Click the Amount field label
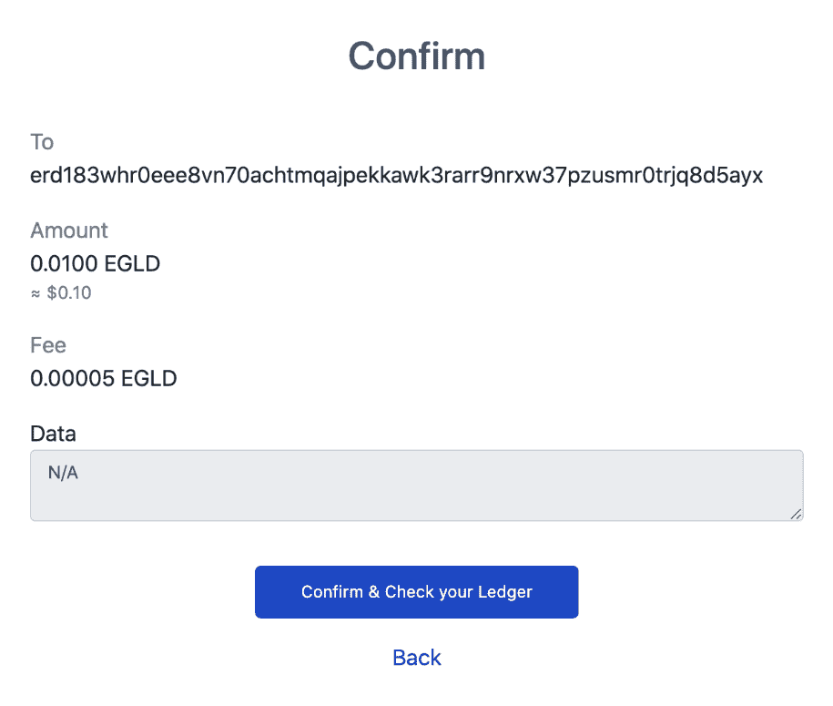The image size is (833, 706). coord(69,230)
